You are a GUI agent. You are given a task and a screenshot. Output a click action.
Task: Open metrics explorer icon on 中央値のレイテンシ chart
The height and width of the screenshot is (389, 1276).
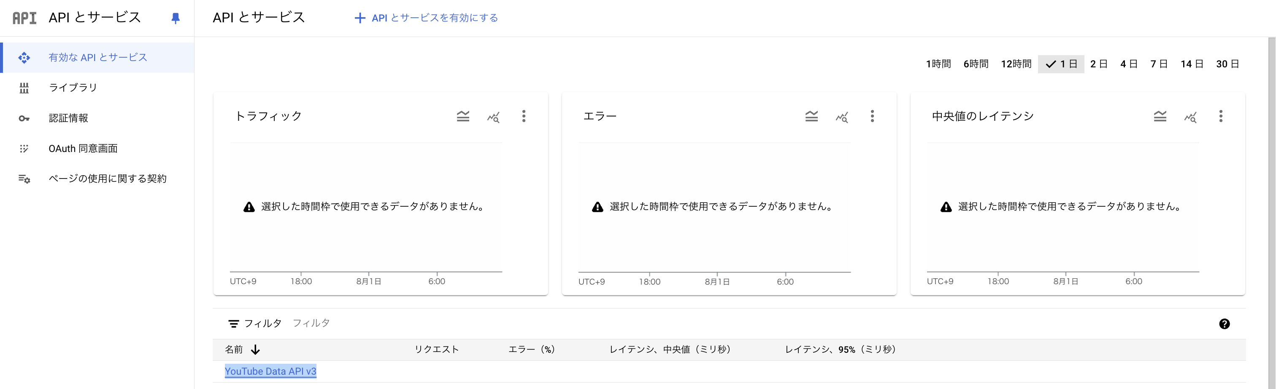[x=1191, y=117]
